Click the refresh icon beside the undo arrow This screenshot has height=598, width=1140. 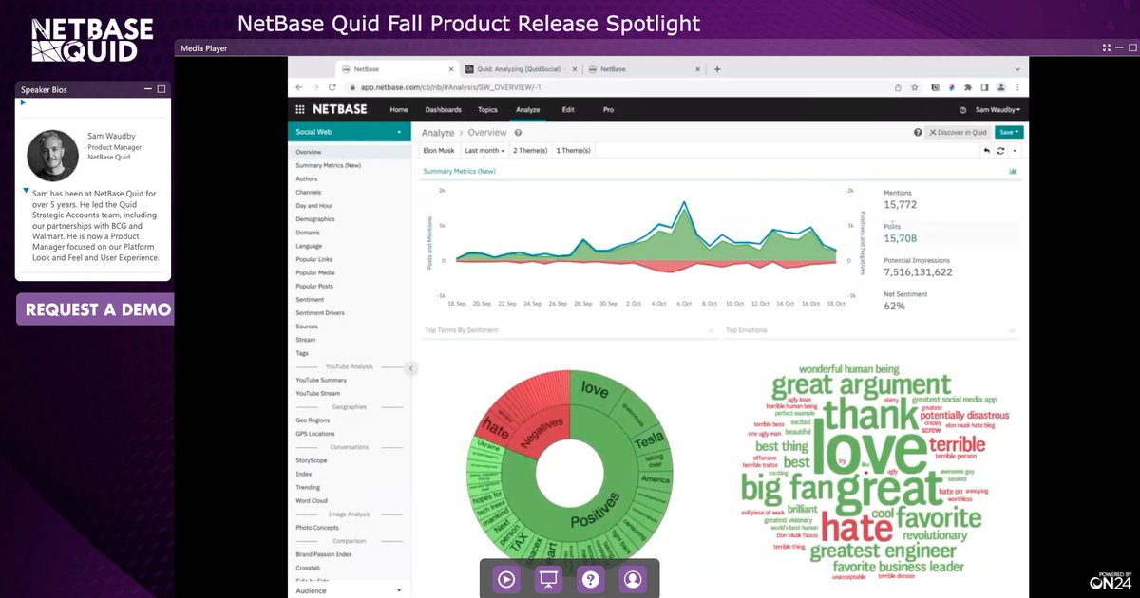pyautogui.click(x=1000, y=150)
